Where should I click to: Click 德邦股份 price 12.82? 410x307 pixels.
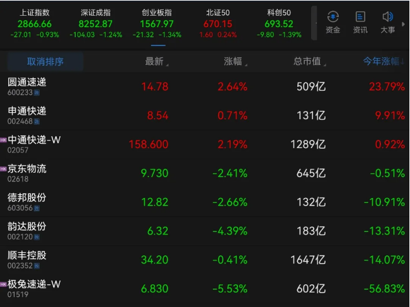155,202
